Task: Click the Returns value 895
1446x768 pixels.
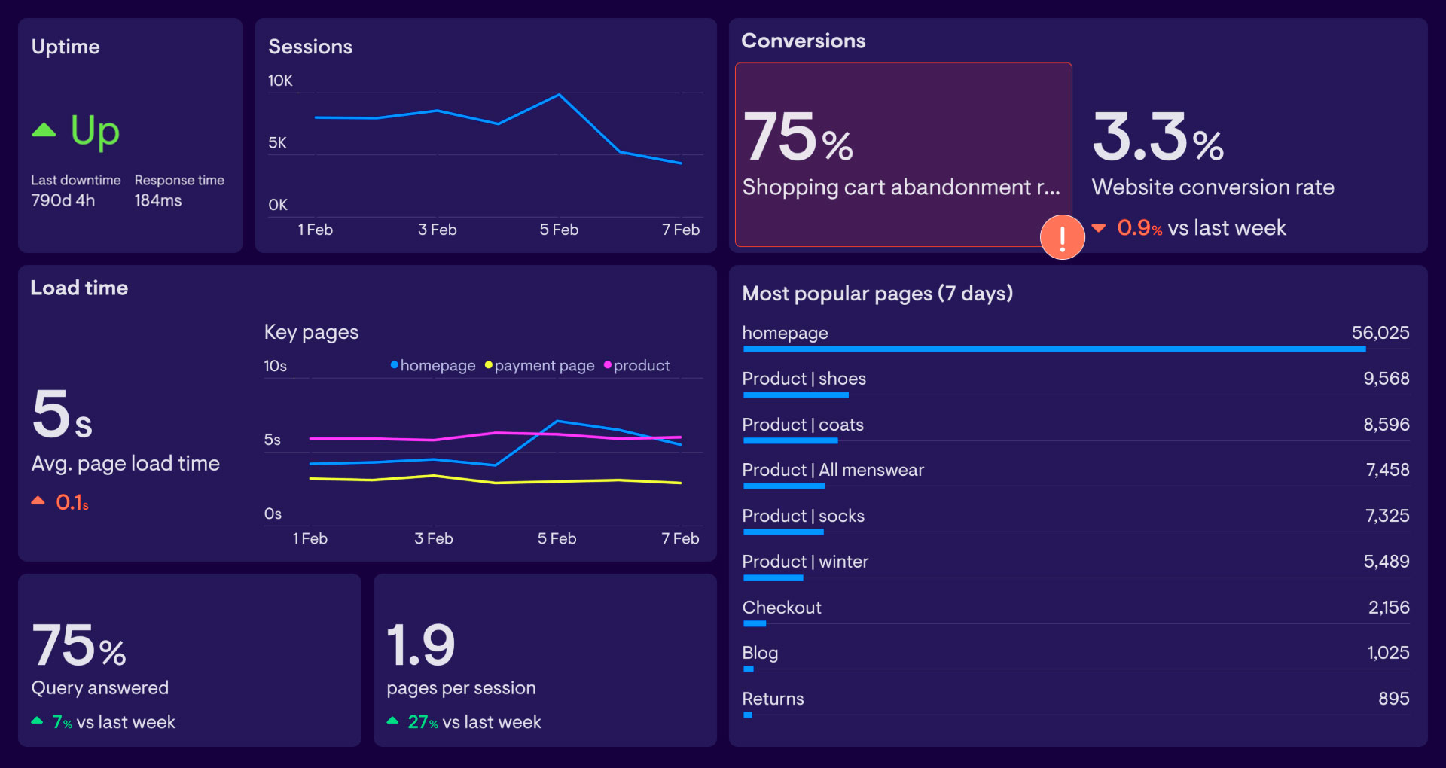Action: click(x=1394, y=699)
